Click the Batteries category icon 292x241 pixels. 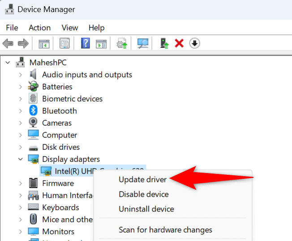pyautogui.click(x=33, y=86)
